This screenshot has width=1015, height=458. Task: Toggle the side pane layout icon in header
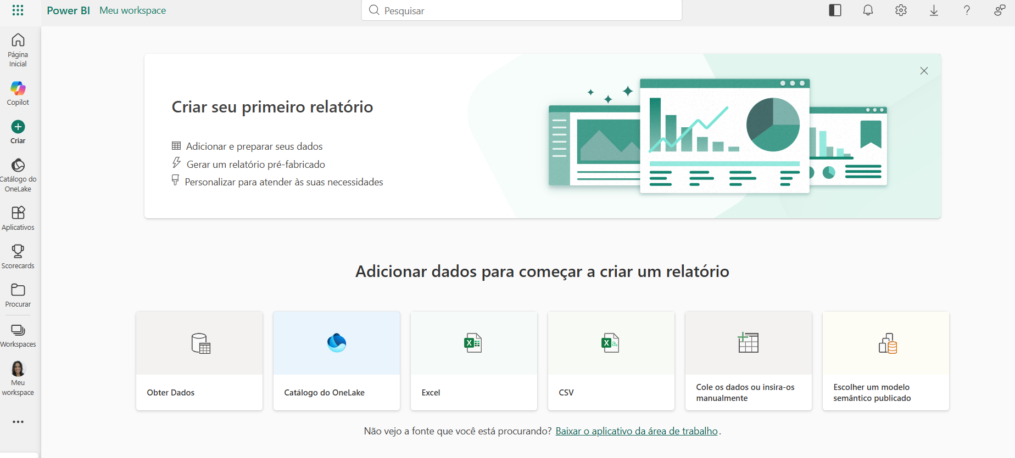pyautogui.click(x=835, y=10)
